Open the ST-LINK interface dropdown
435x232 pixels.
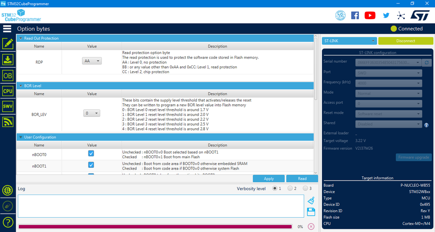pos(349,41)
